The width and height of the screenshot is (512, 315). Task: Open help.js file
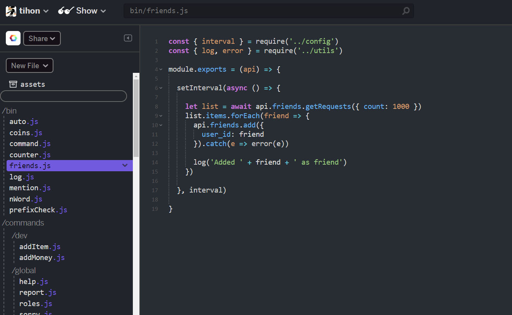(x=34, y=281)
